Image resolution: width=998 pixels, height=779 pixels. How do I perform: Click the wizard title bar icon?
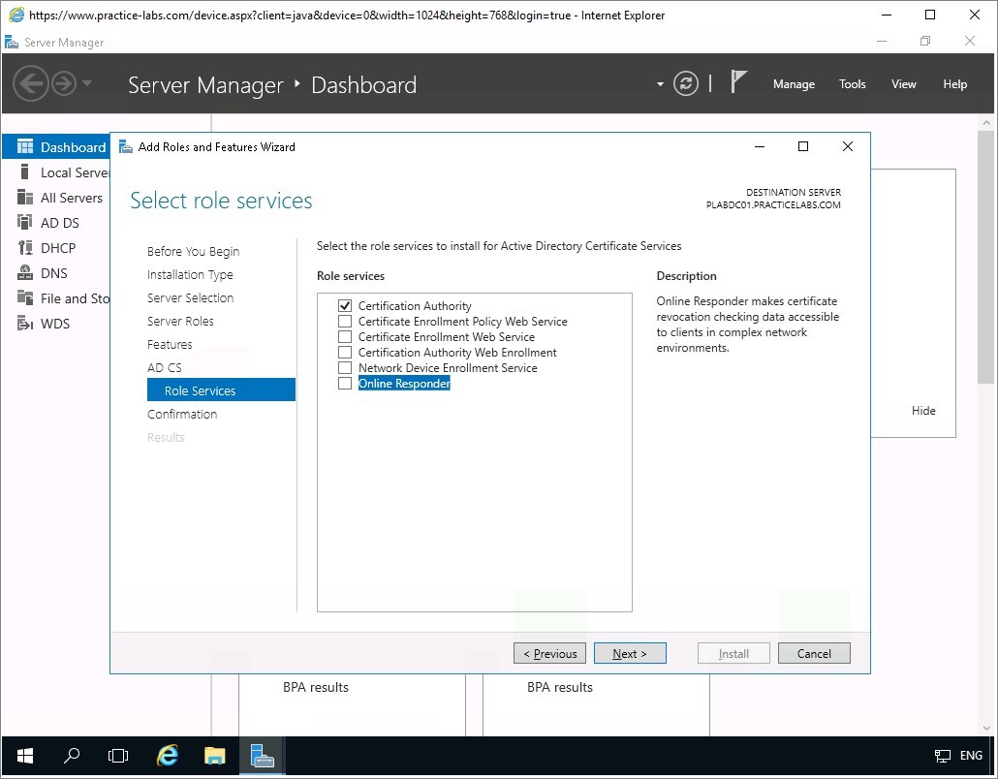[x=125, y=146]
